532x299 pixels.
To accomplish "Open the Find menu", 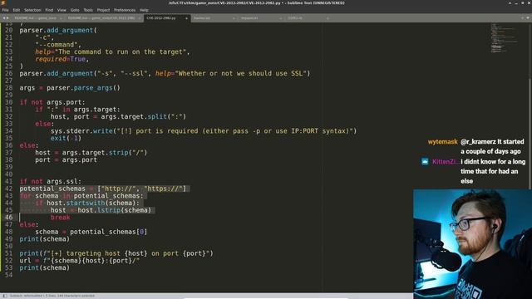I will (49, 10).
